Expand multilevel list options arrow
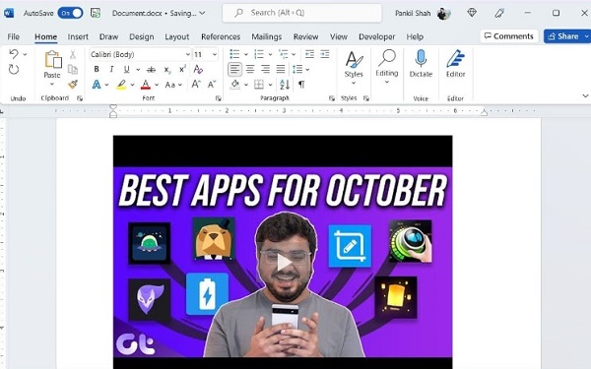The height and width of the screenshot is (369, 591). tap(294, 54)
